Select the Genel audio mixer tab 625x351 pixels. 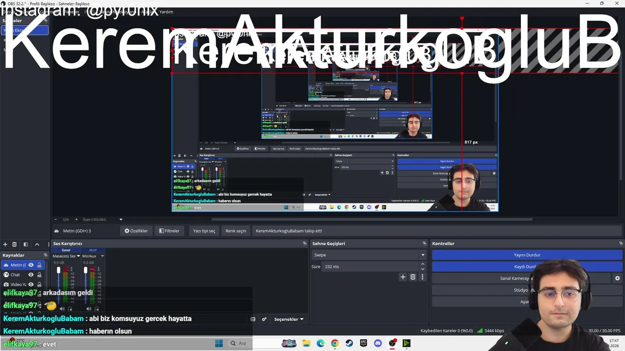(65, 250)
